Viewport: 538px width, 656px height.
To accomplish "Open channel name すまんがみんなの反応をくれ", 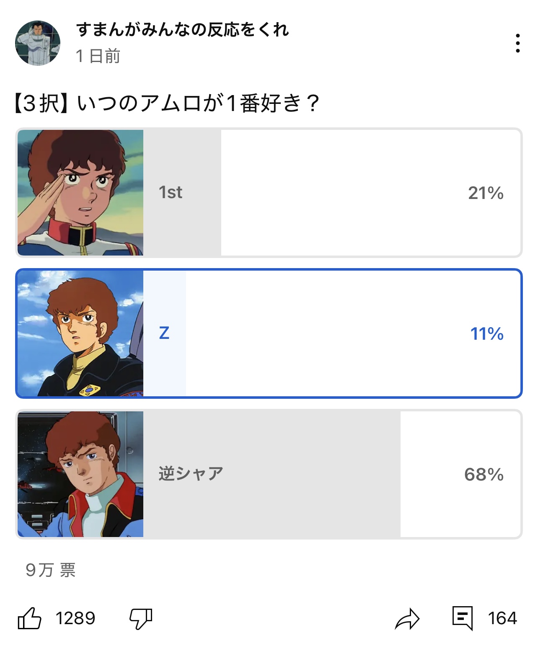I will pos(183,30).
